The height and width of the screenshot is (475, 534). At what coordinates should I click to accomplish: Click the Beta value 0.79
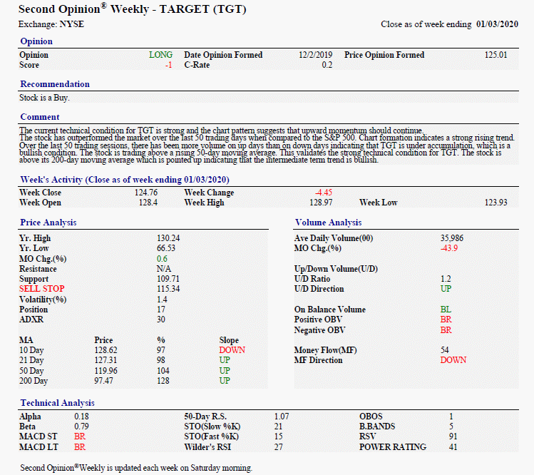click(x=81, y=427)
